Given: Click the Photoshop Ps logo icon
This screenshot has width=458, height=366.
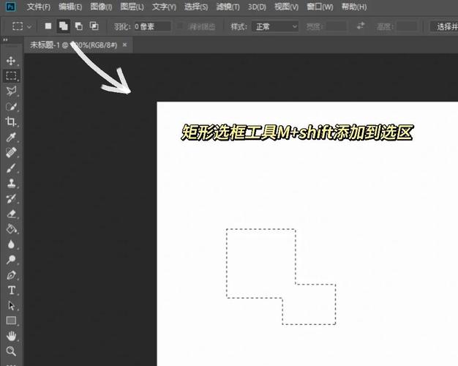Looking at the screenshot, I should (x=10, y=7).
